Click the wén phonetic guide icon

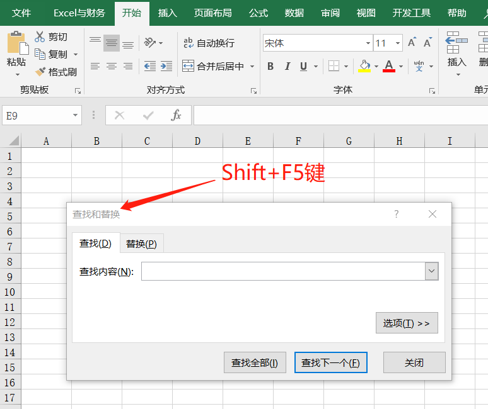click(419, 66)
